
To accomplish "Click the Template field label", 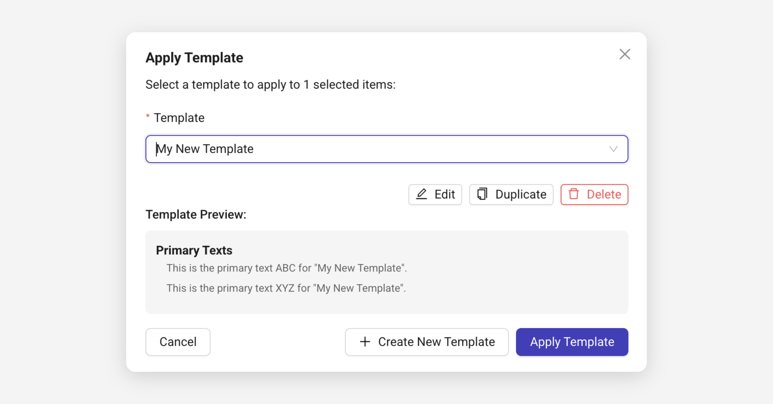I will (179, 118).
